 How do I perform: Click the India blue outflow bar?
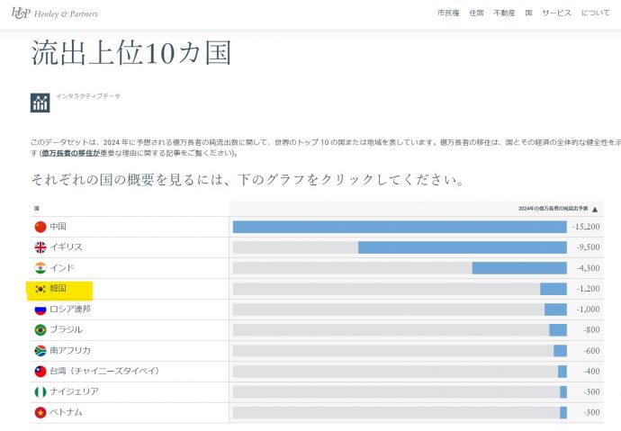coord(519,268)
